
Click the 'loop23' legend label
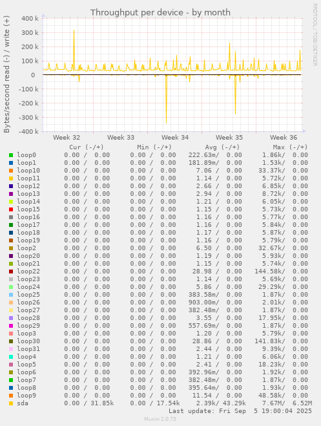[28, 279]
